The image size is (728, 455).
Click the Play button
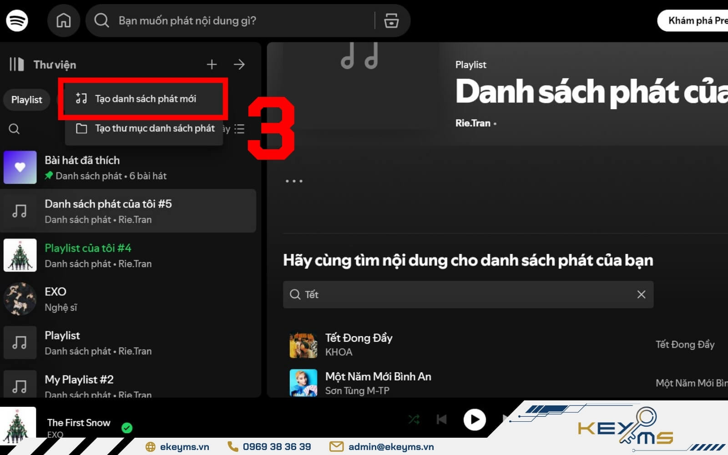pos(475,420)
